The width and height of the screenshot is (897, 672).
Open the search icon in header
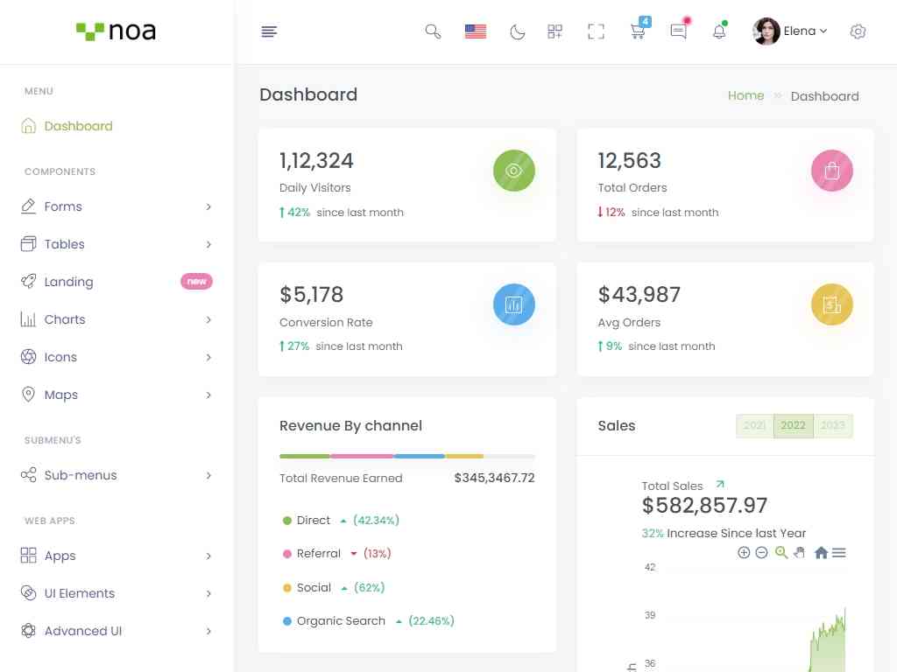coord(433,31)
